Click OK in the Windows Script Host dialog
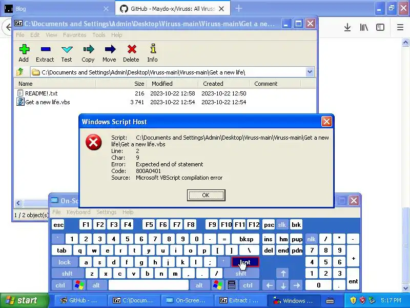This screenshot has height=308, width=410. 206,195
